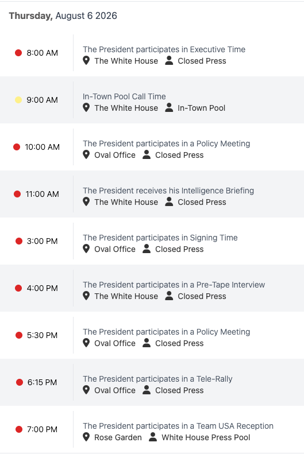The height and width of the screenshot is (454, 304).
Task: Open the Team USA Reception event link
Action: (x=178, y=426)
